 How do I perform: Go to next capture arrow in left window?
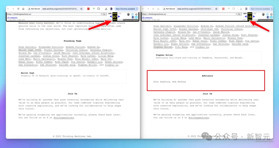click(119, 16)
